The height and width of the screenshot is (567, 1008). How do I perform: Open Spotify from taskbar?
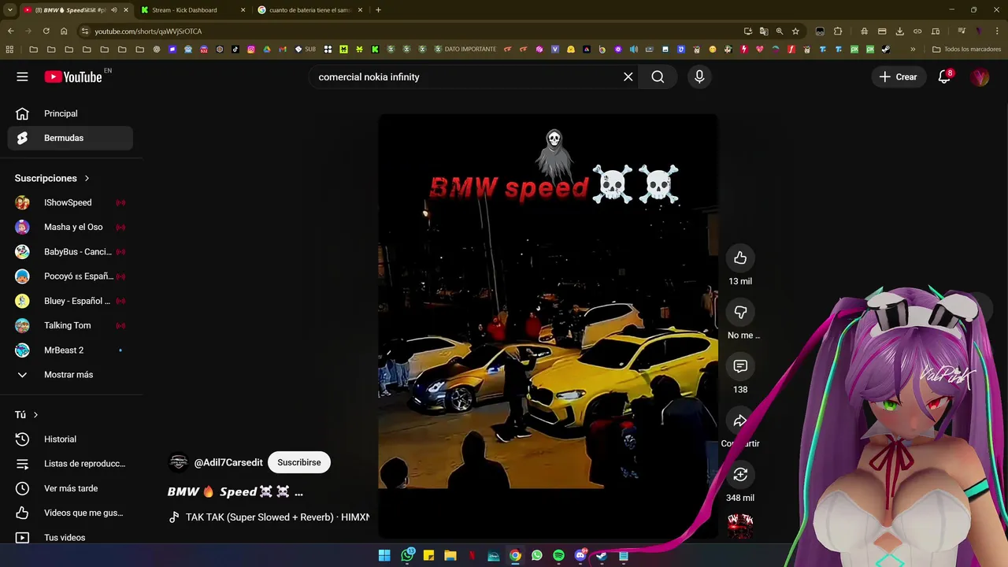point(558,555)
